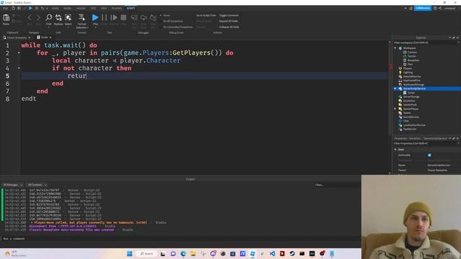Click the Format Selection icon

point(81,17)
